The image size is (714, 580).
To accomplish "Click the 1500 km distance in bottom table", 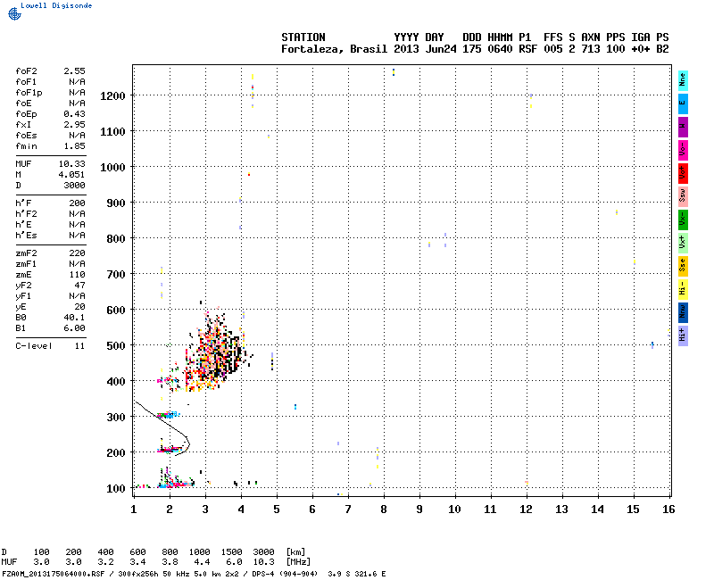I will 231,552.
